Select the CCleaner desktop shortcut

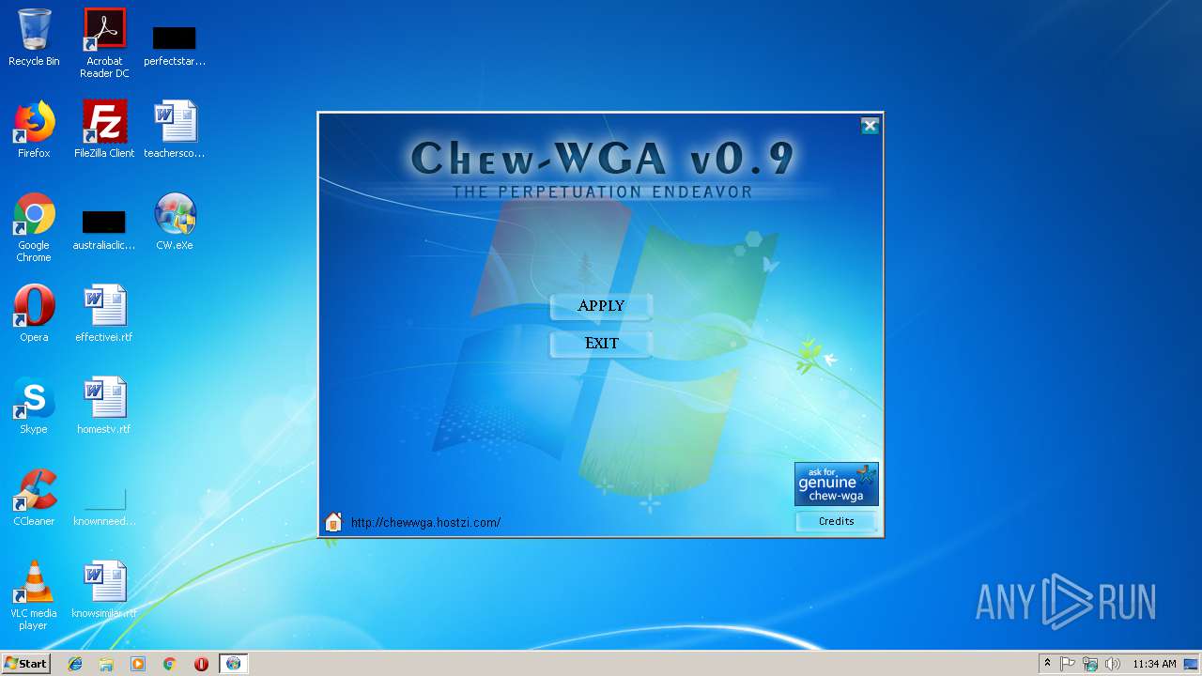[x=34, y=498]
